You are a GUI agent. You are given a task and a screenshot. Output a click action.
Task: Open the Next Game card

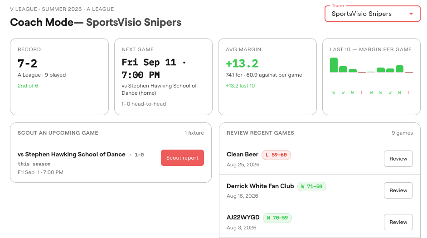coord(163,77)
